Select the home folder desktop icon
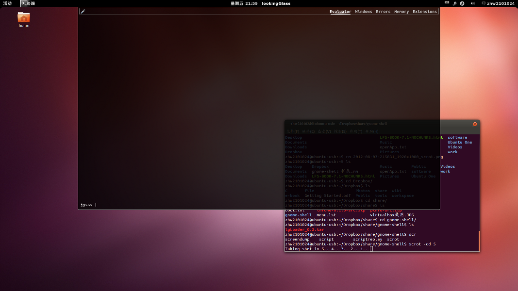Image resolution: width=518 pixels, height=291 pixels. click(24, 20)
